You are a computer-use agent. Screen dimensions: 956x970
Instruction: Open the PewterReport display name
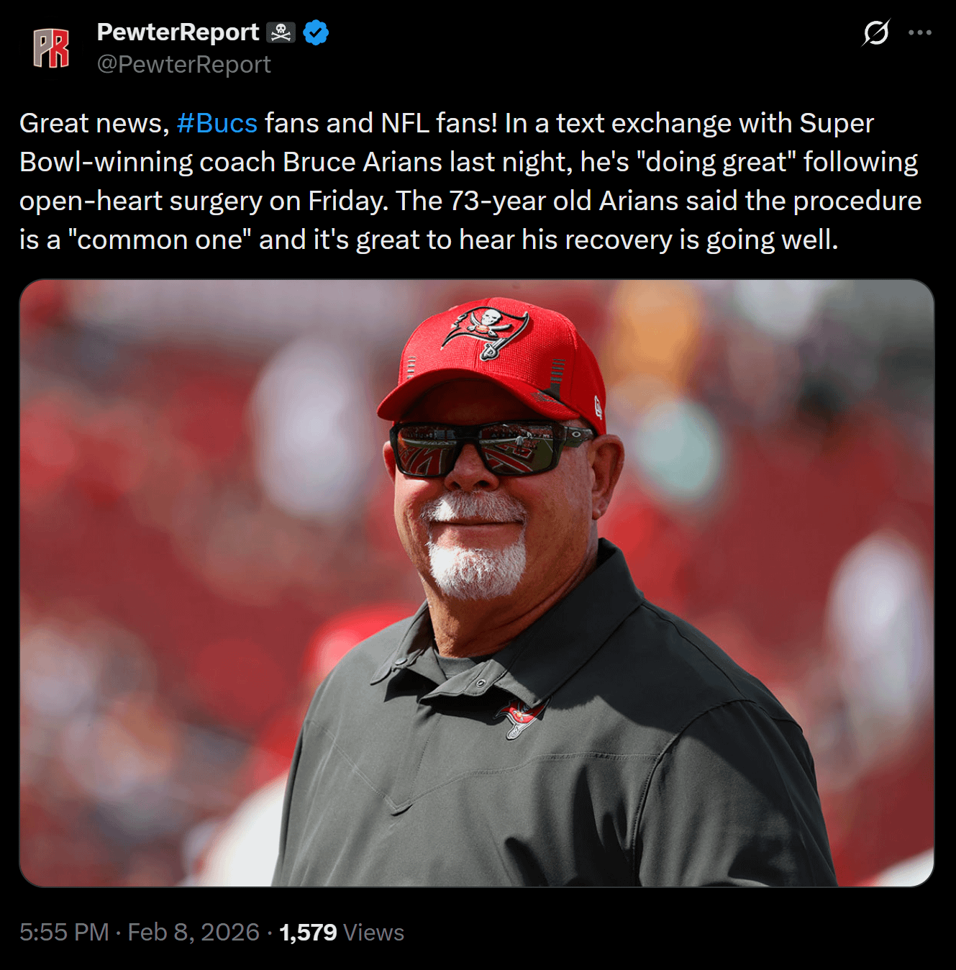click(x=178, y=32)
